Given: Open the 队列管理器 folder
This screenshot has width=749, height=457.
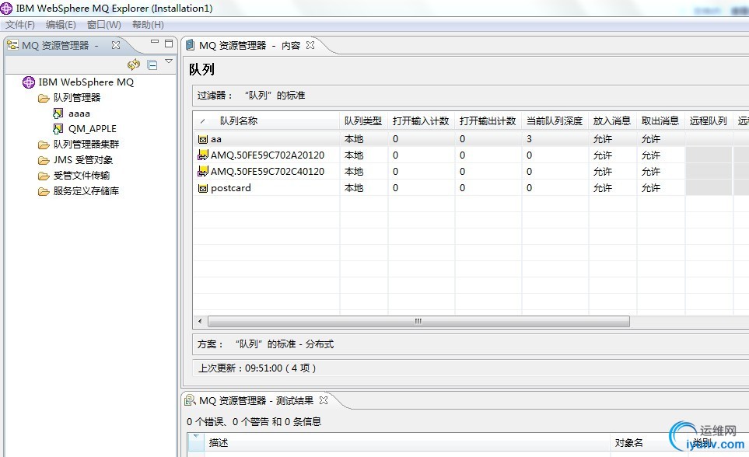Looking at the screenshot, I should 76,97.
